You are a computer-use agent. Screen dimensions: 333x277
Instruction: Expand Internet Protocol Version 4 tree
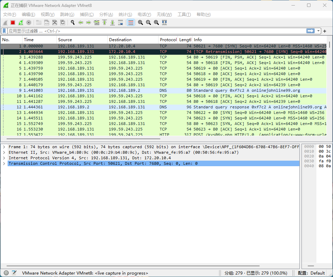4,158
